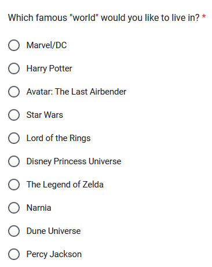Pick the Narnia radio button
Screen dimensions: 212x267
click(x=14, y=208)
